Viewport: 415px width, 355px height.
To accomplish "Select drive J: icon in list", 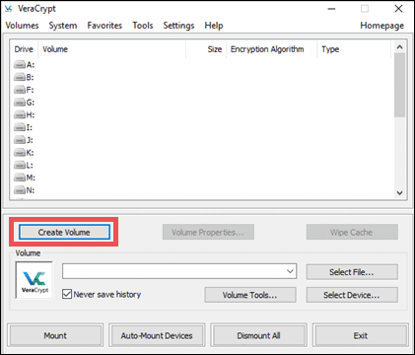I will click(x=20, y=140).
